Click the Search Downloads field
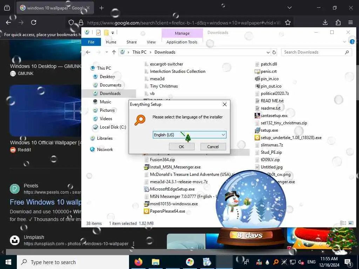Screen dimensions: 359x269 317,52
